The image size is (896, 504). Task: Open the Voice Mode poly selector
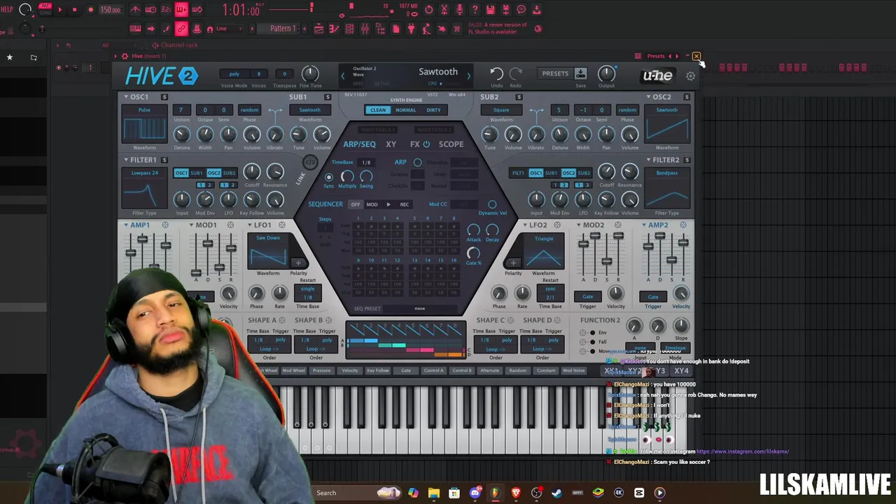pyautogui.click(x=234, y=74)
